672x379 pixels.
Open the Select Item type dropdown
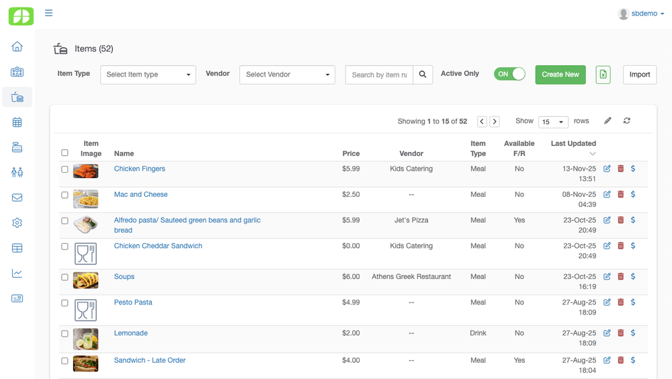click(x=149, y=75)
